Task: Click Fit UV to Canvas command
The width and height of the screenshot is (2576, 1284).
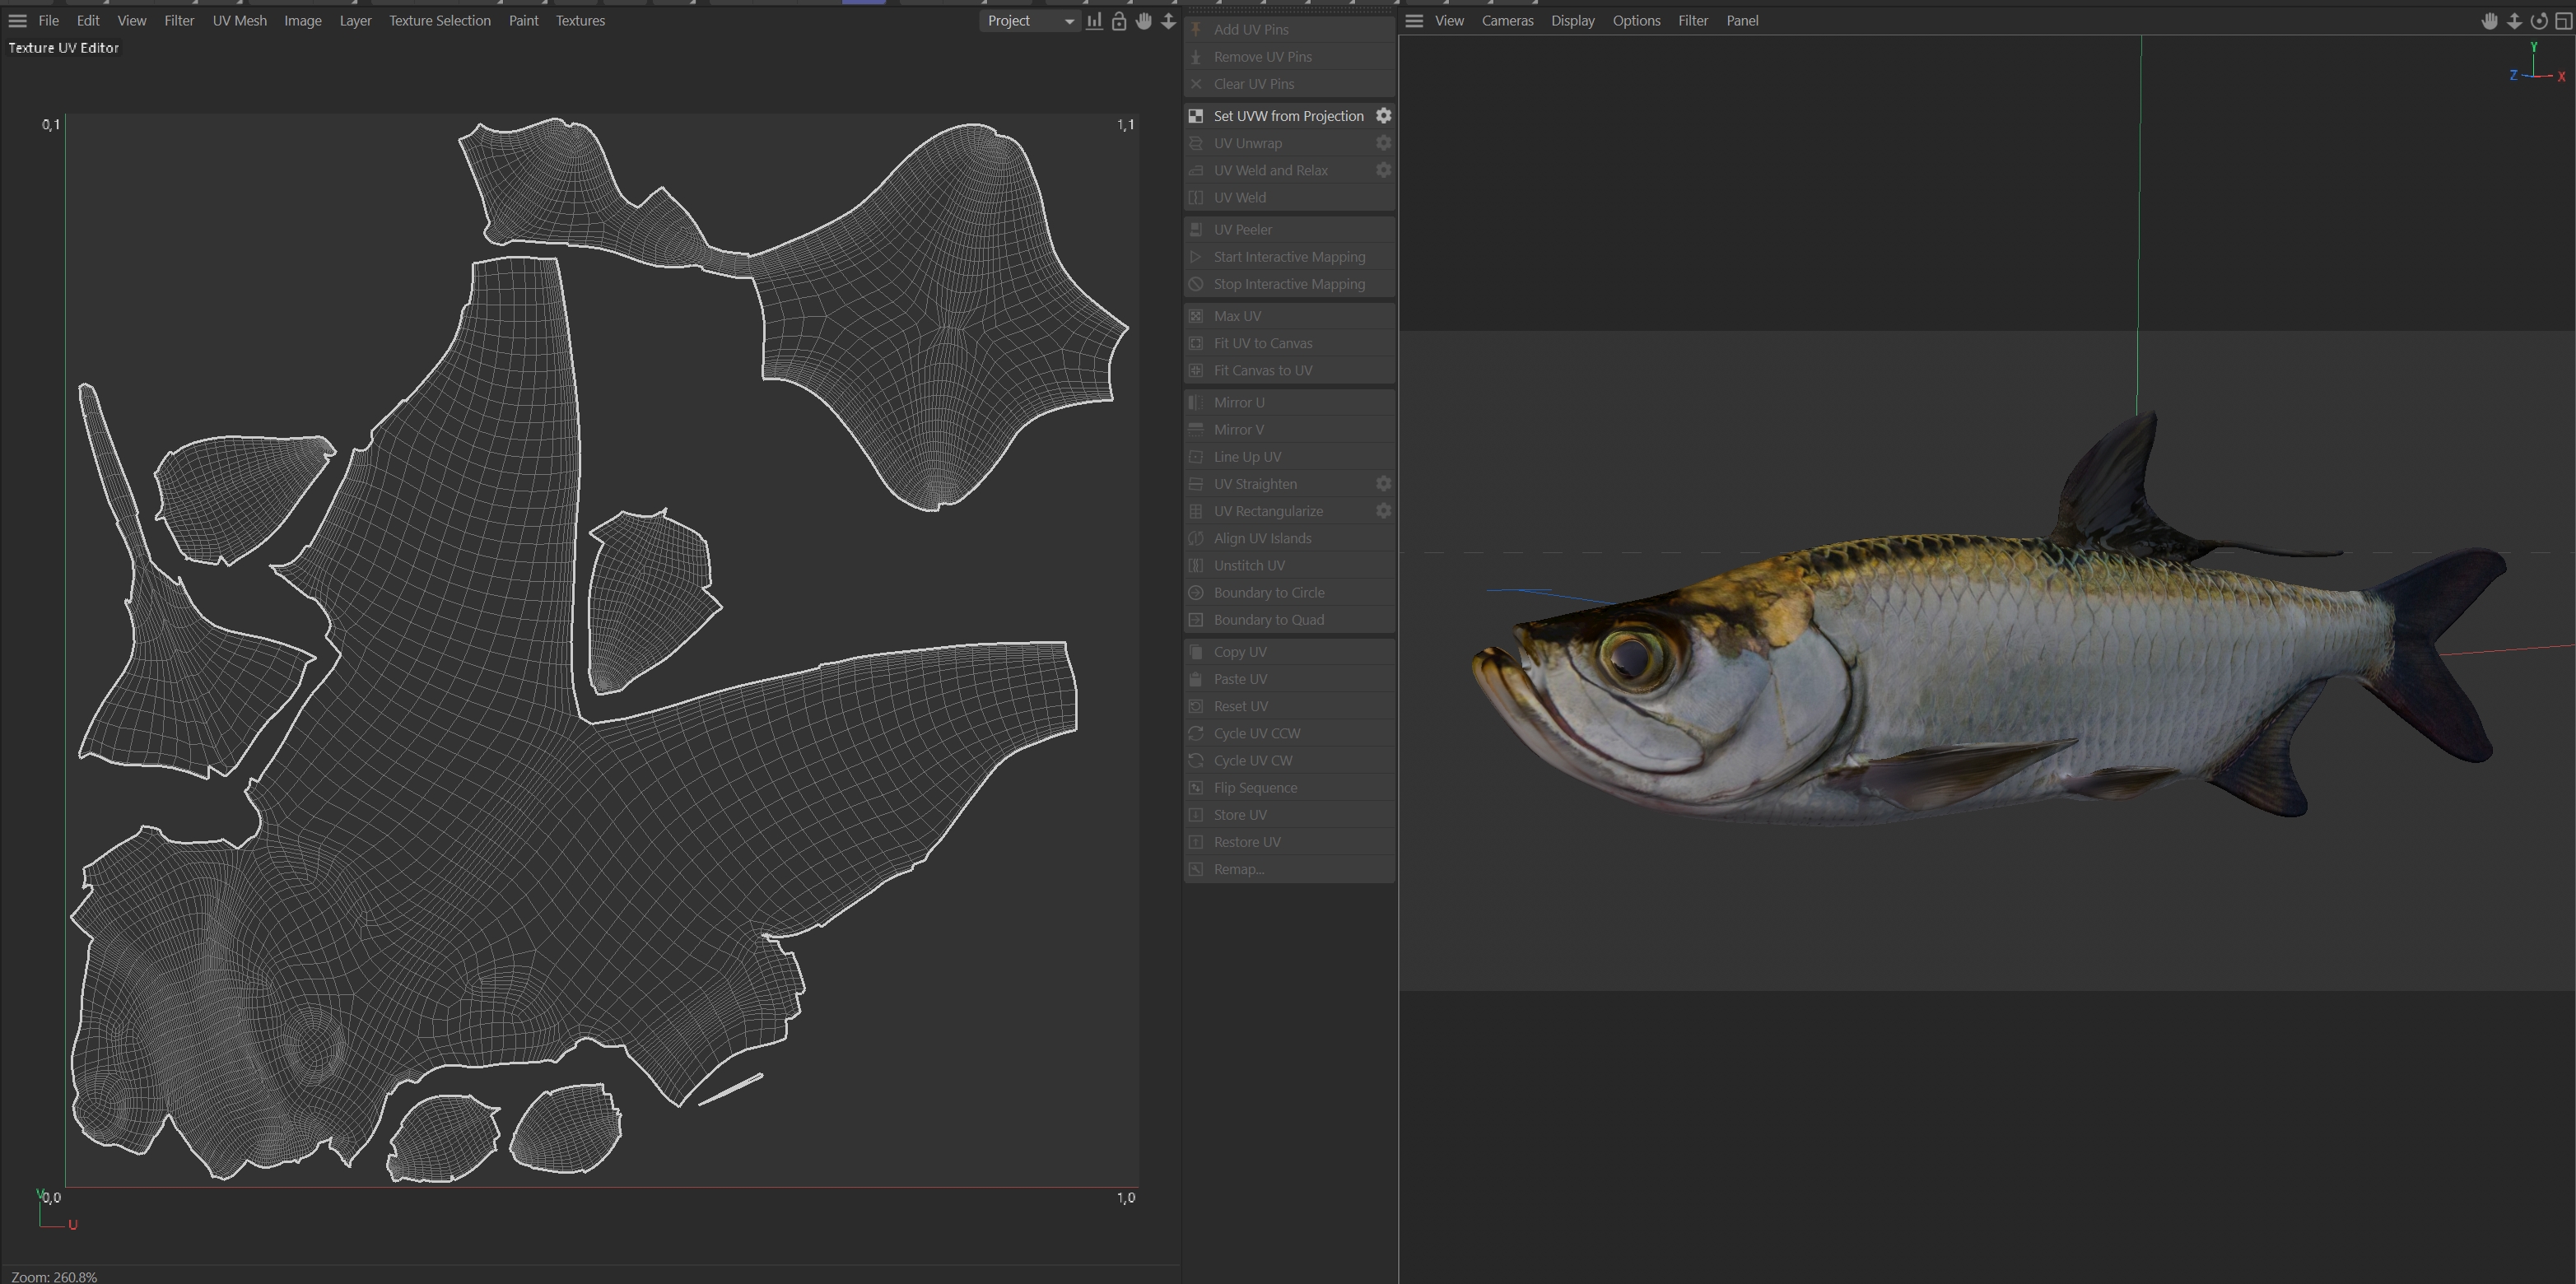Action: coord(1262,343)
